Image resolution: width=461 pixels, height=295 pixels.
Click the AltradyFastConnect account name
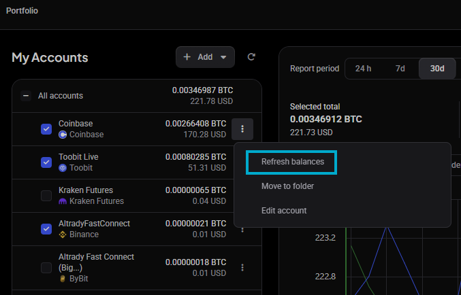click(95, 224)
